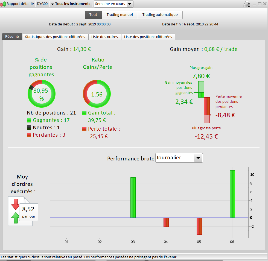The image size is (268, 261).
Task: Click the green Gagnantes legend square
Action: coord(29,120)
